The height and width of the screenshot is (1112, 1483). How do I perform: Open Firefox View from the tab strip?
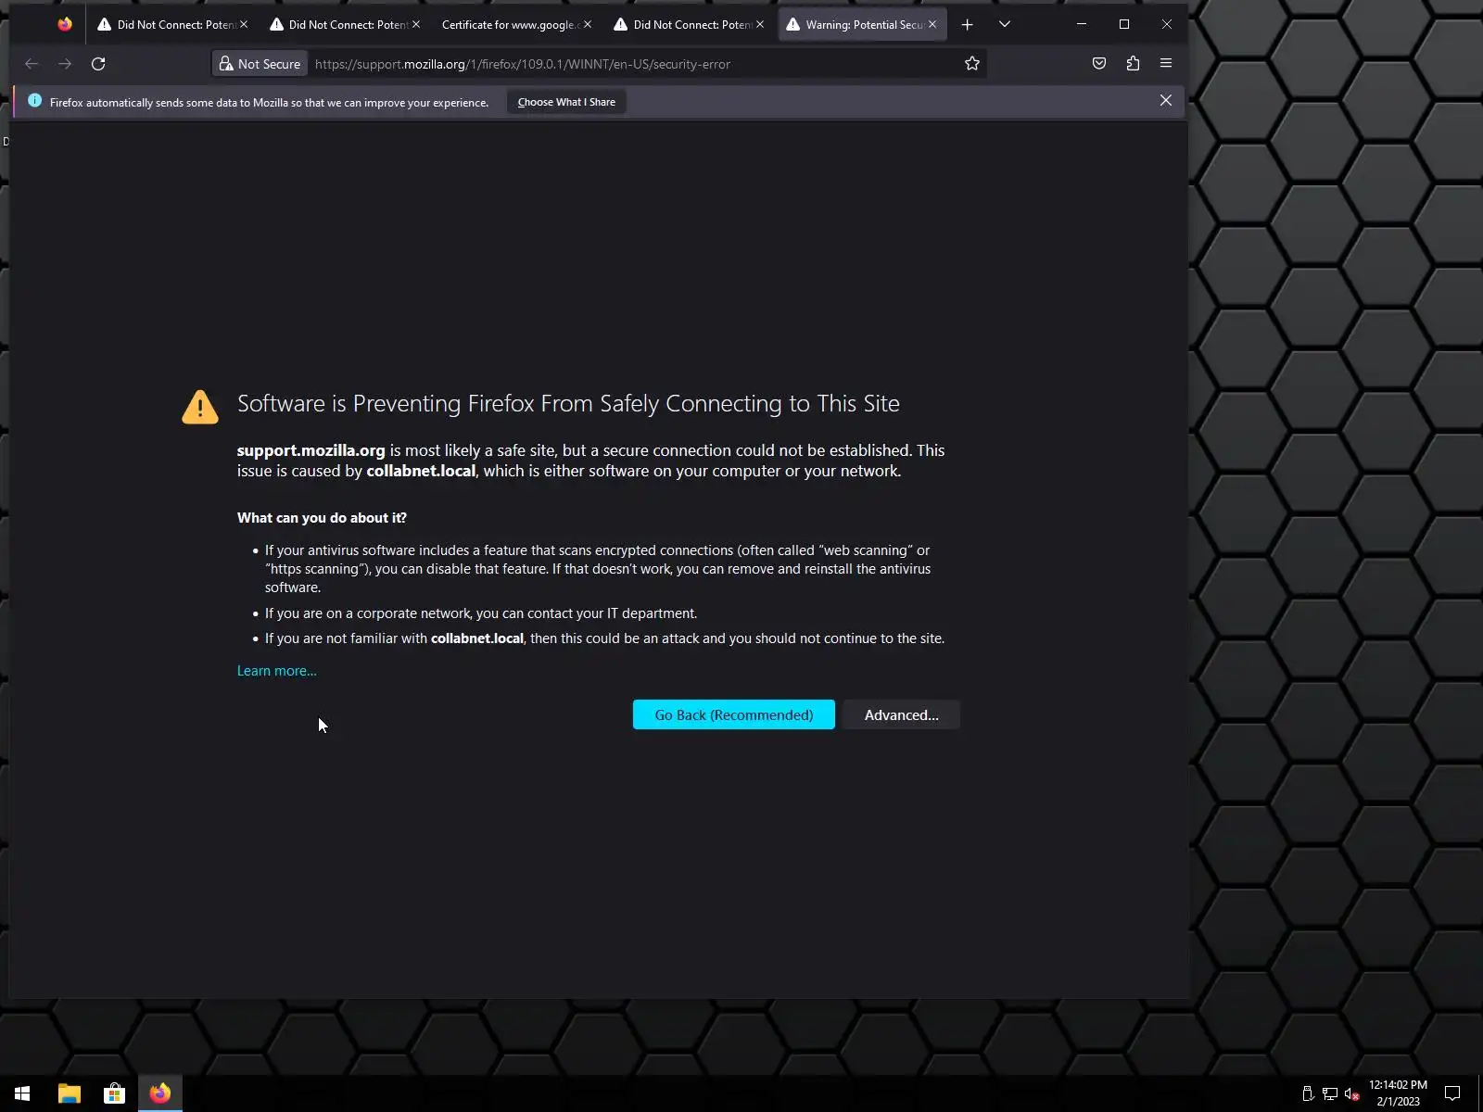(64, 24)
